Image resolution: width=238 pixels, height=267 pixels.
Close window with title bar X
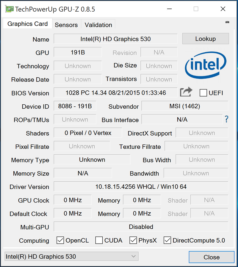pos(223,9)
